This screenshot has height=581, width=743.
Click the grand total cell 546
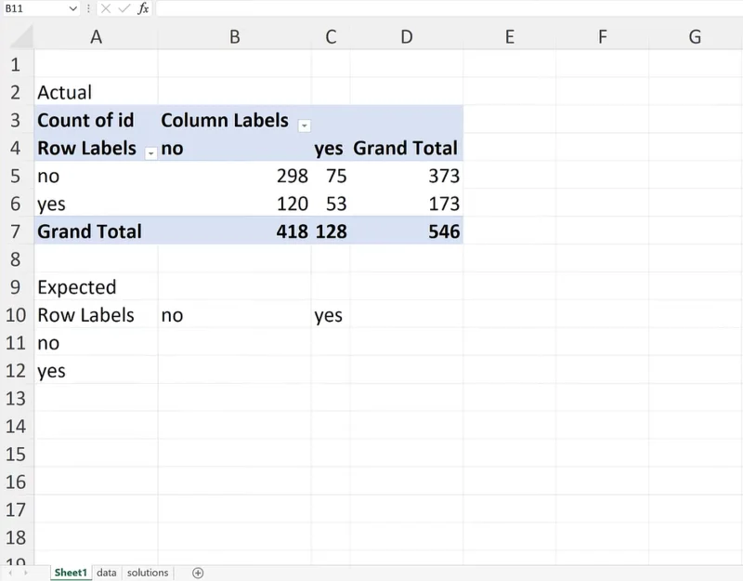(407, 231)
